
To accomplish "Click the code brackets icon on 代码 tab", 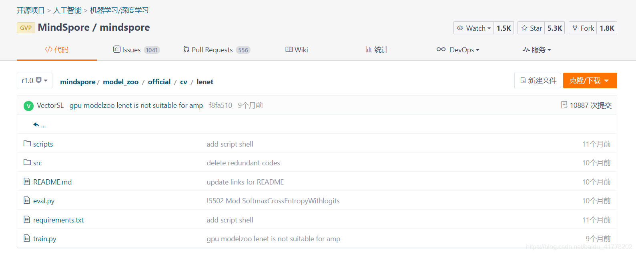I will (x=48, y=50).
